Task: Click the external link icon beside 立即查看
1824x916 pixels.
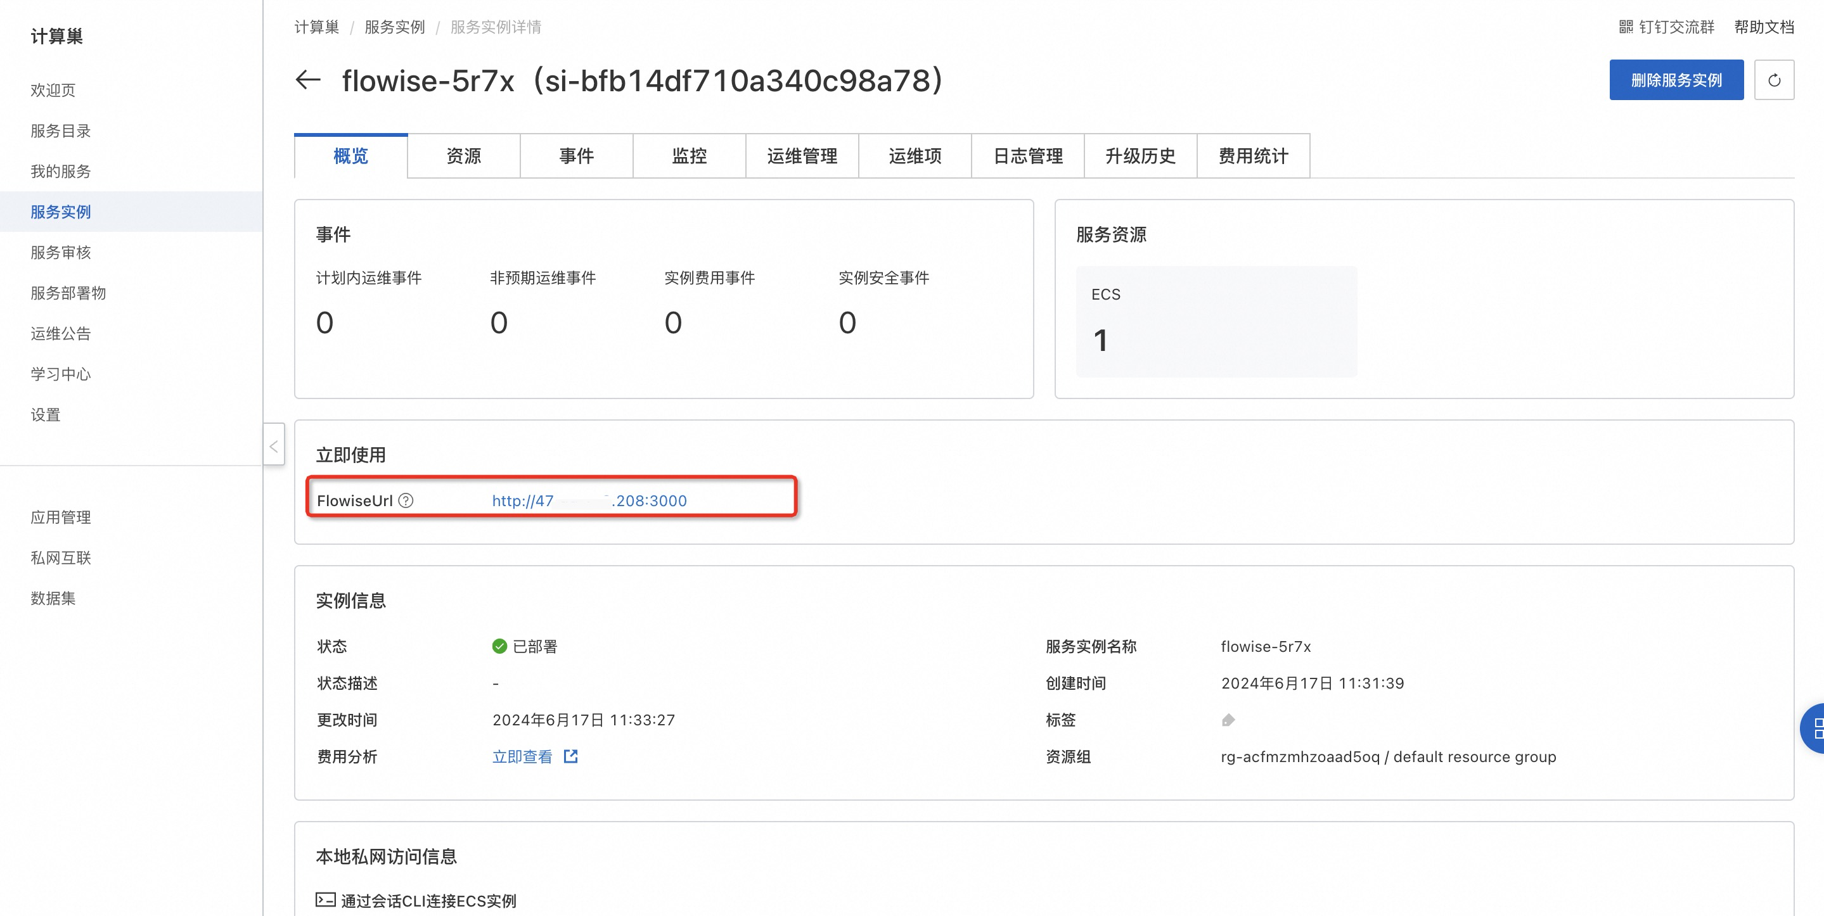Action: point(570,756)
